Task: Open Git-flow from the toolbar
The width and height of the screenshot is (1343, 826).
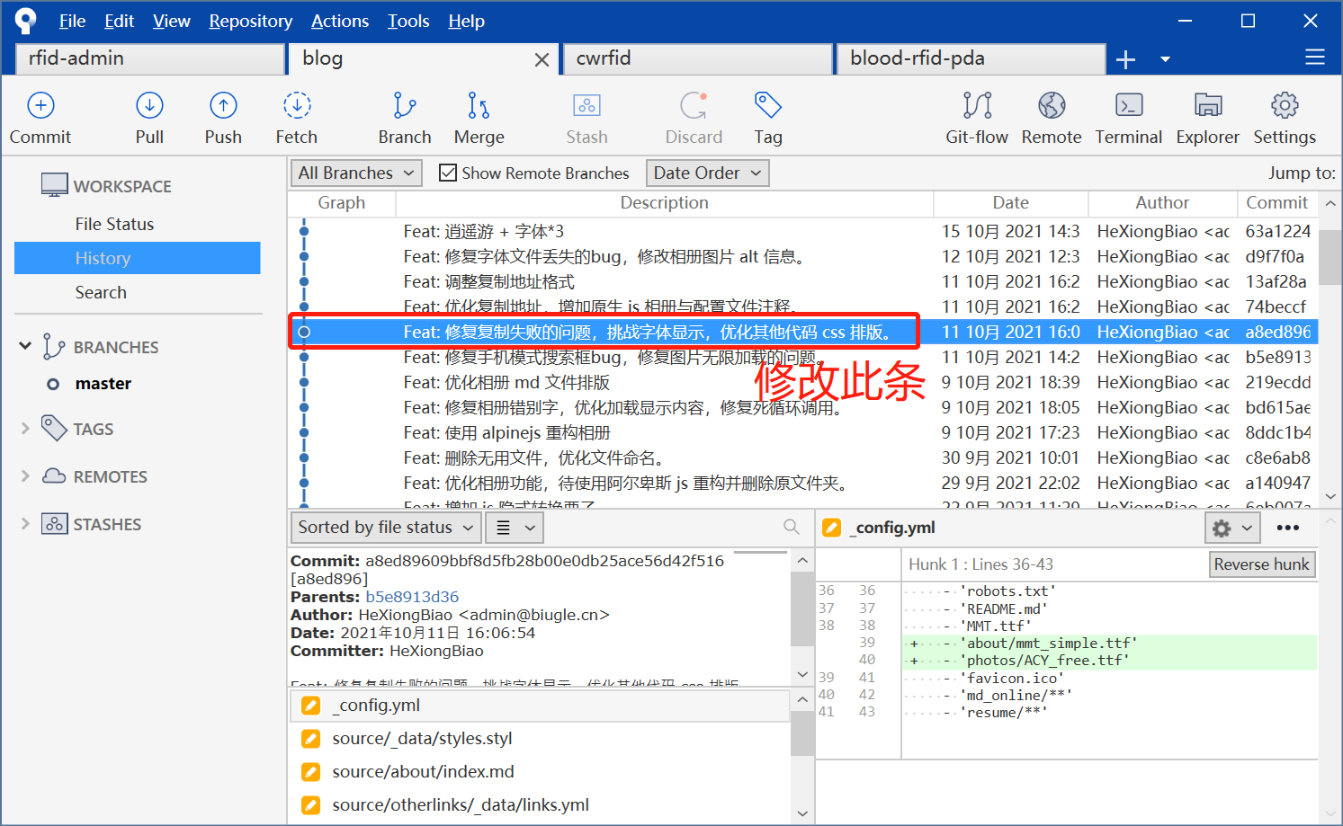Action: pos(977,118)
